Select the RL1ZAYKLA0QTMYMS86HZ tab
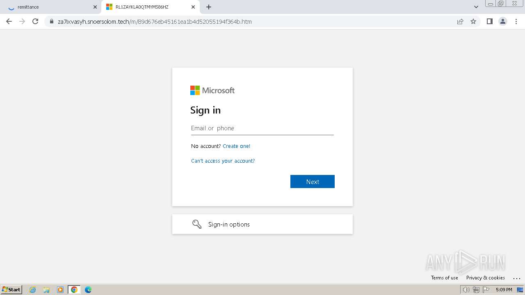525x295 pixels. [x=150, y=7]
